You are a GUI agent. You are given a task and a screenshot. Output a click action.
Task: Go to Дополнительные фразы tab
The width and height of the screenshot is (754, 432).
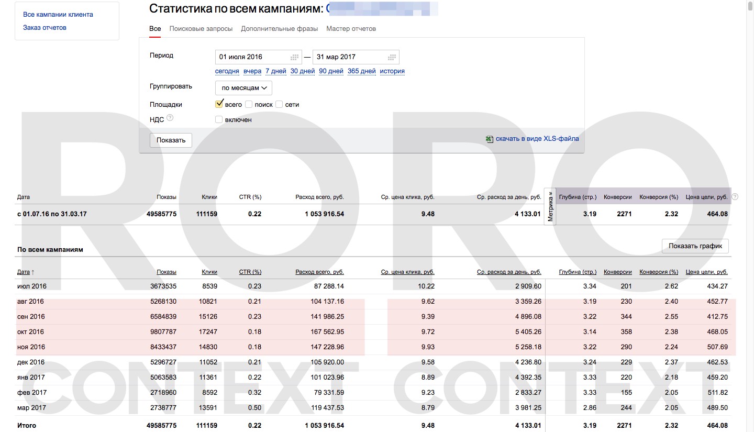click(x=280, y=29)
